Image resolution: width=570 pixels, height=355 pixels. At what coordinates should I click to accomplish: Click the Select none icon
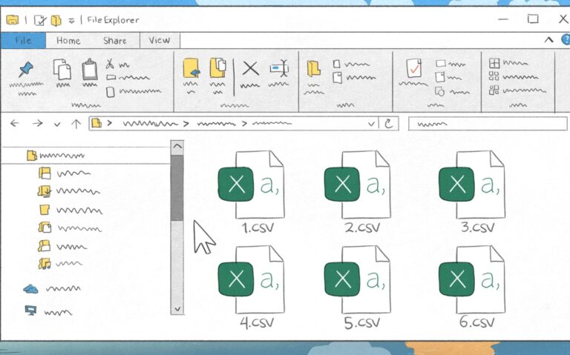pos(494,76)
